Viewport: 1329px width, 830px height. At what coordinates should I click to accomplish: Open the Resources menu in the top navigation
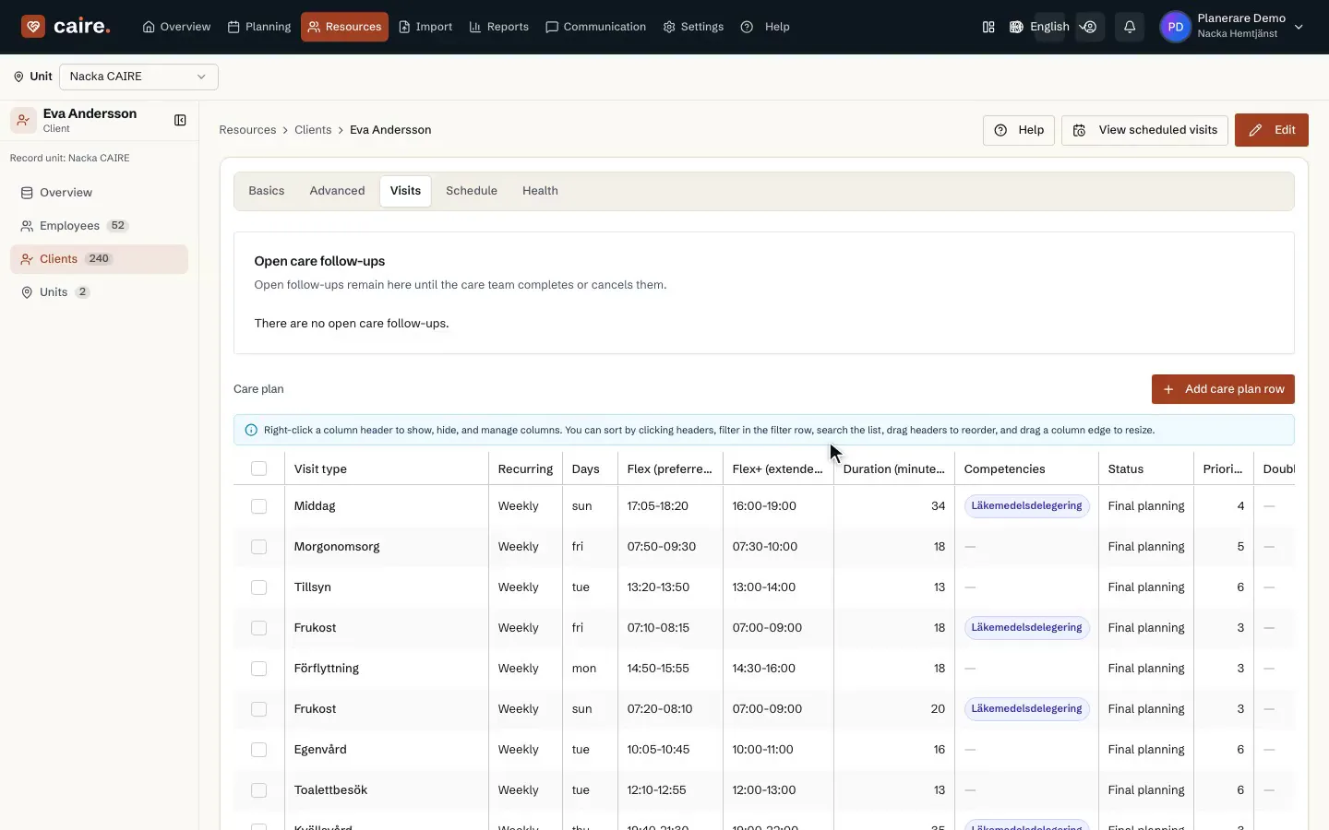[x=344, y=27]
